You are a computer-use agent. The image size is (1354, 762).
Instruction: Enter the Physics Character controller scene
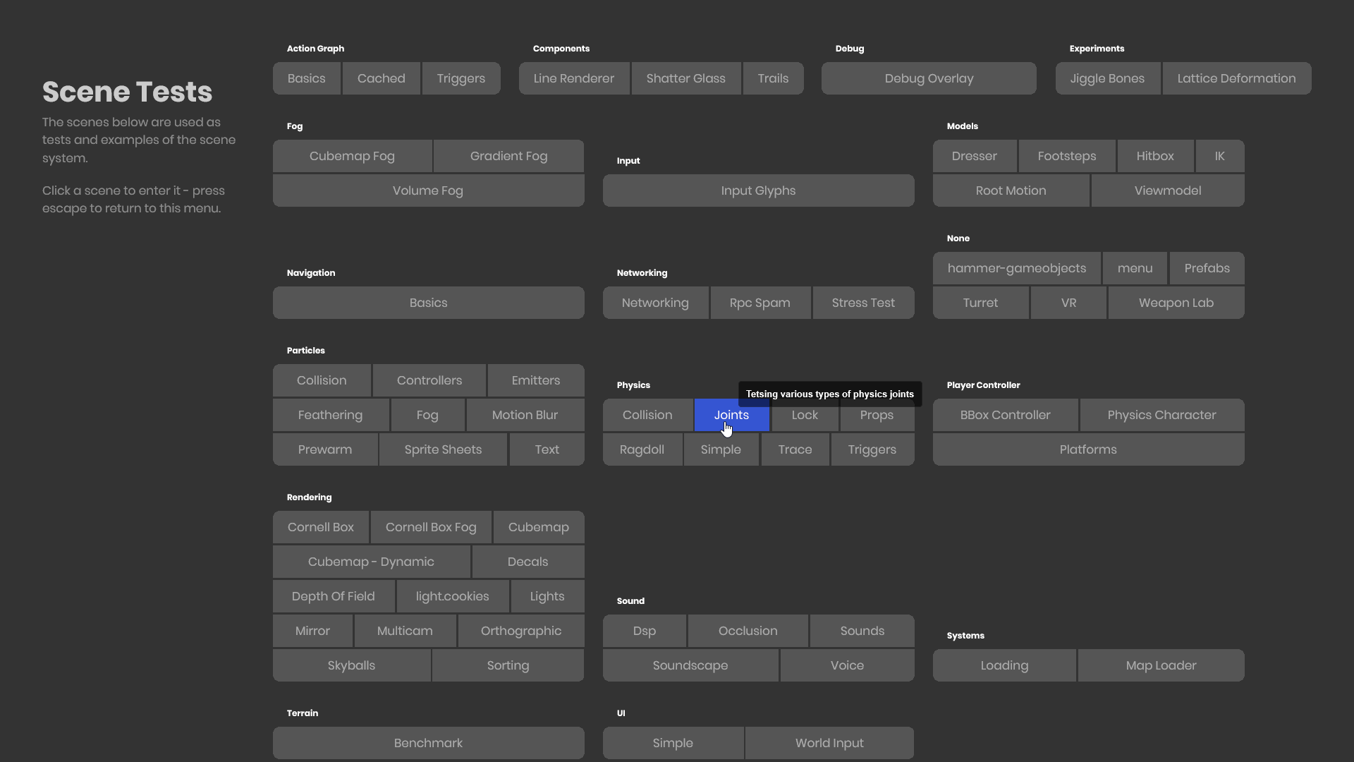click(x=1161, y=415)
